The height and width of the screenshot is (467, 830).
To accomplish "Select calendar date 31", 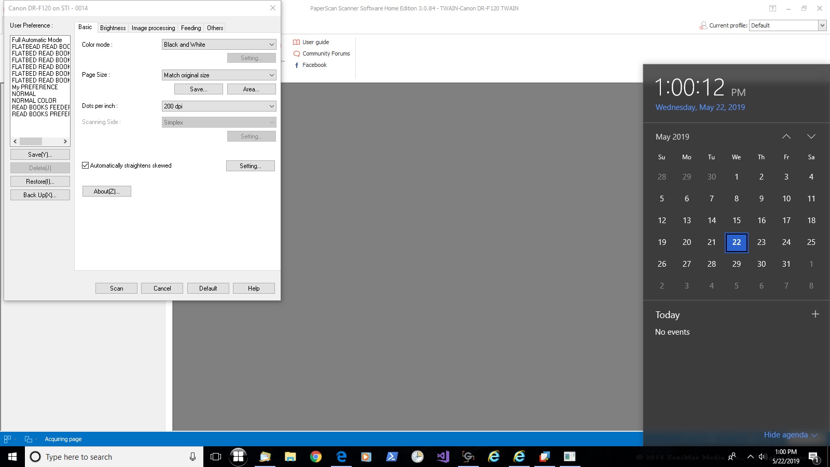I will tap(786, 264).
